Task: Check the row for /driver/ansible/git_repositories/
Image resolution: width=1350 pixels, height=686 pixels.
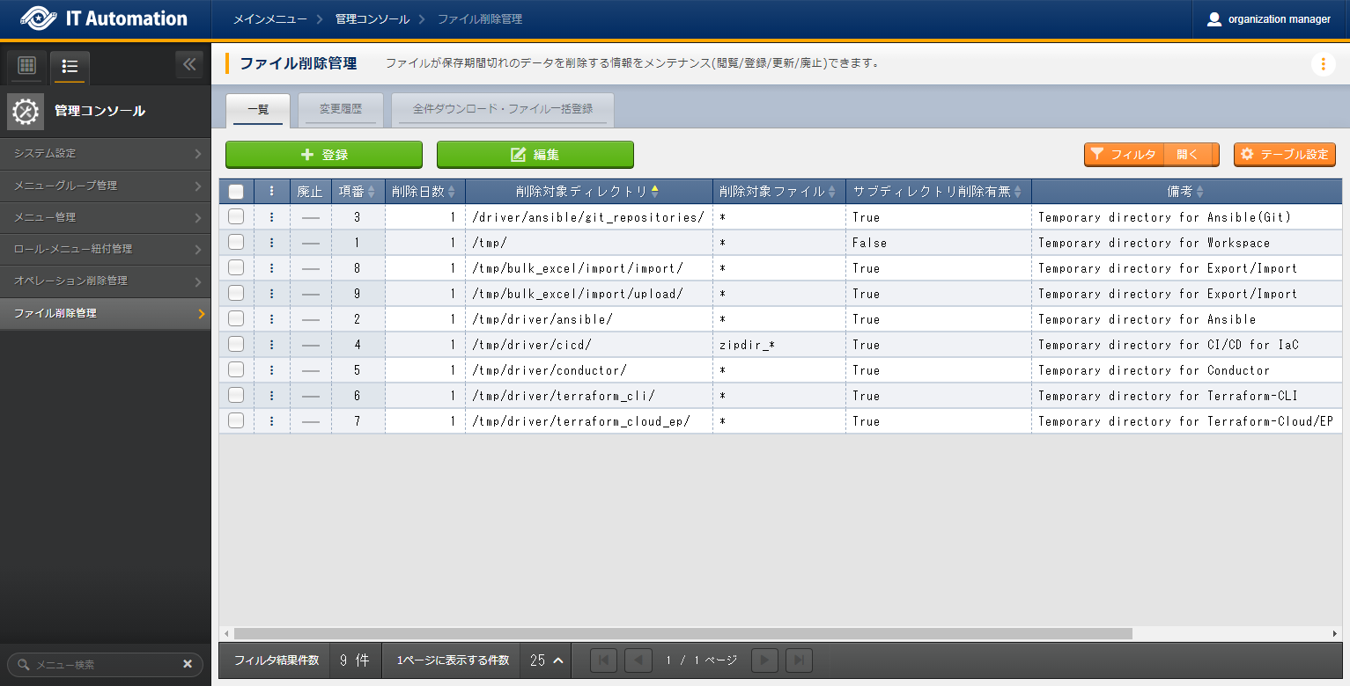Action: (x=236, y=217)
